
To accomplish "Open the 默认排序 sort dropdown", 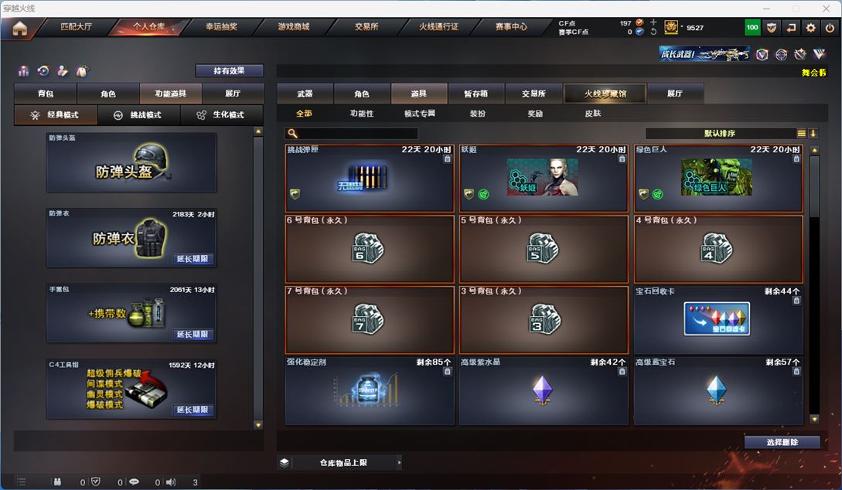I will 720,133.
